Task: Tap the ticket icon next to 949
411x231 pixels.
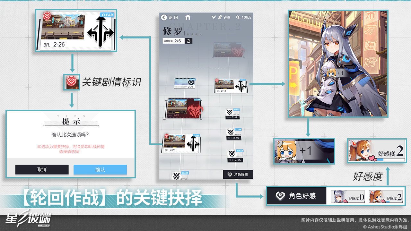Action: point(220,17)
